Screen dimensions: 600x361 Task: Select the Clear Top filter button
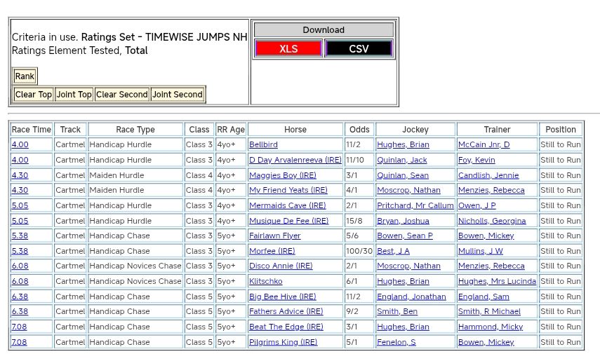pyautogui.click(x=34, y=95)
